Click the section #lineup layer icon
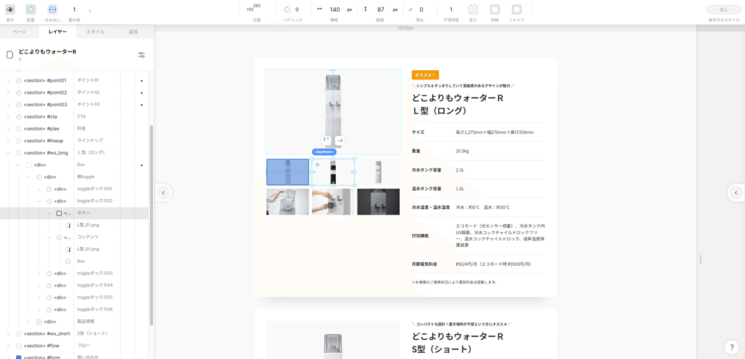 point(19,141)
